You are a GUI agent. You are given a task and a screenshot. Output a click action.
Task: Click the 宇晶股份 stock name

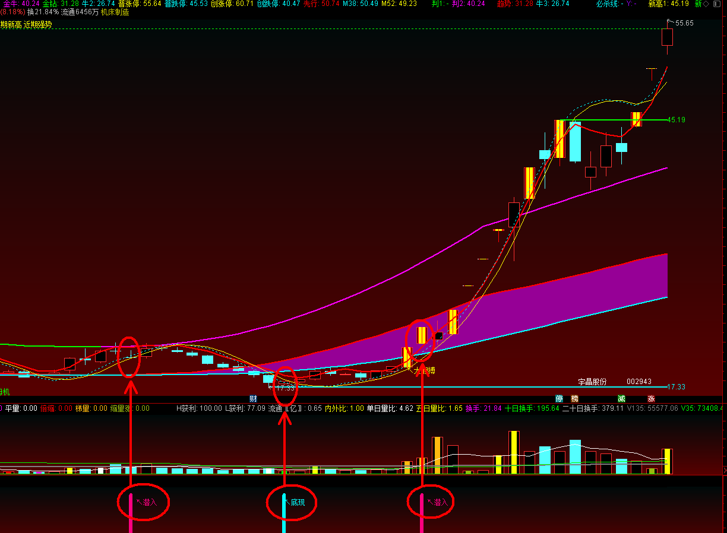pyautogui.click(x=593, y=382)
